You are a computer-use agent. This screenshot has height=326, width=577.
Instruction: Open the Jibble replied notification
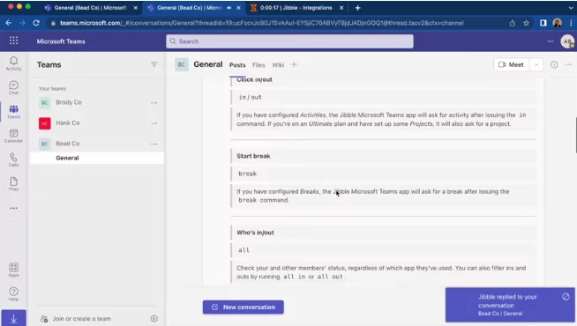pyautogui.click(x=510, y=305)
